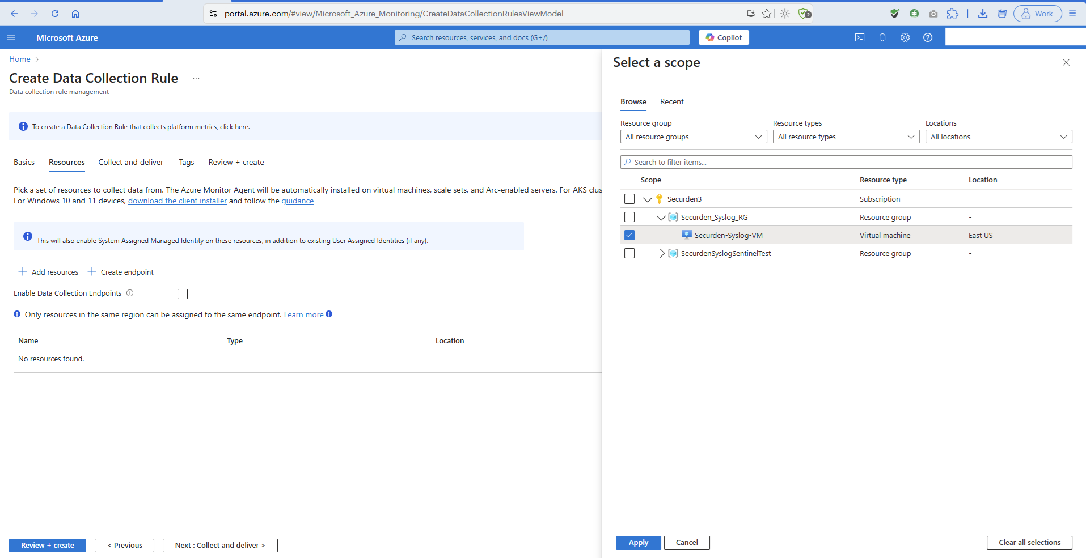Collapse the Securden3 subscription node
Image resolution: width=1086 pixels, height=558 pixels.
(648, 199)
